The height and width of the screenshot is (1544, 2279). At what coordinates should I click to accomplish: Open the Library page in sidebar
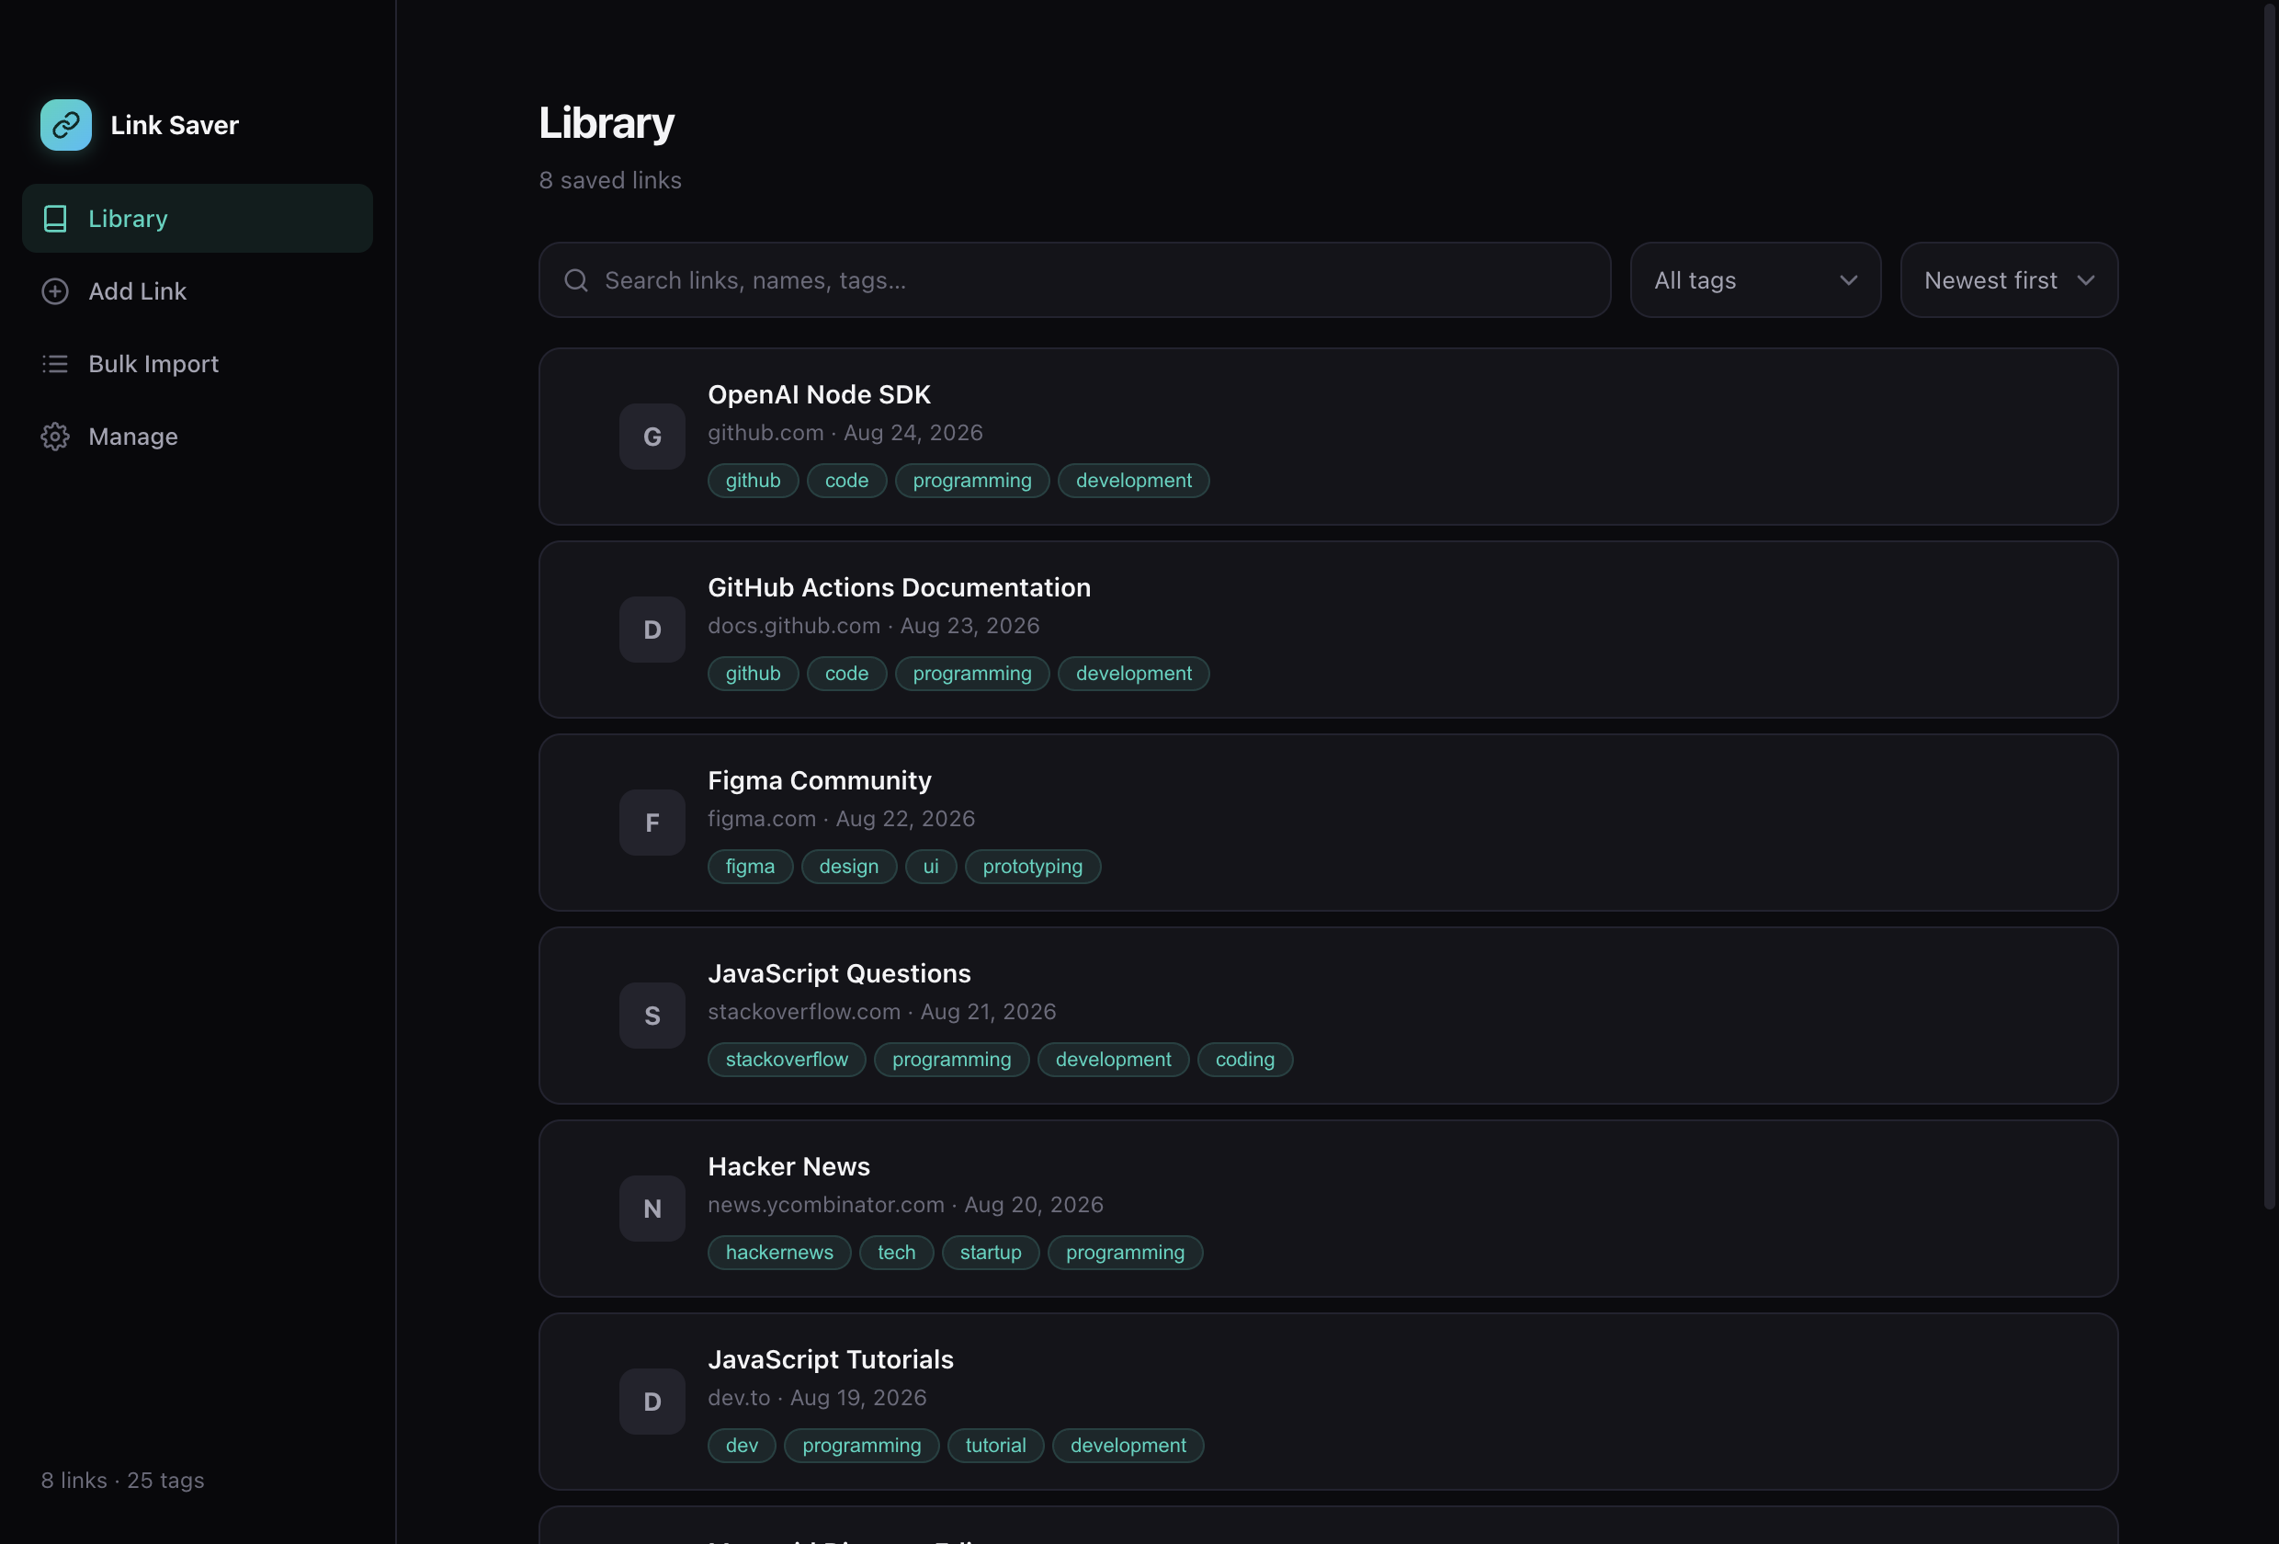[x=197, y=219]
